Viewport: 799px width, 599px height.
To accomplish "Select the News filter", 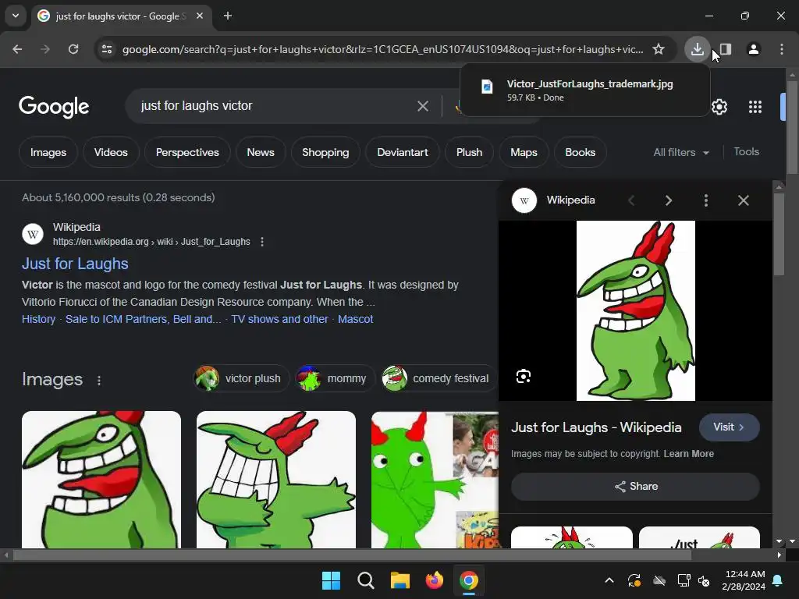I will (261, 152).
